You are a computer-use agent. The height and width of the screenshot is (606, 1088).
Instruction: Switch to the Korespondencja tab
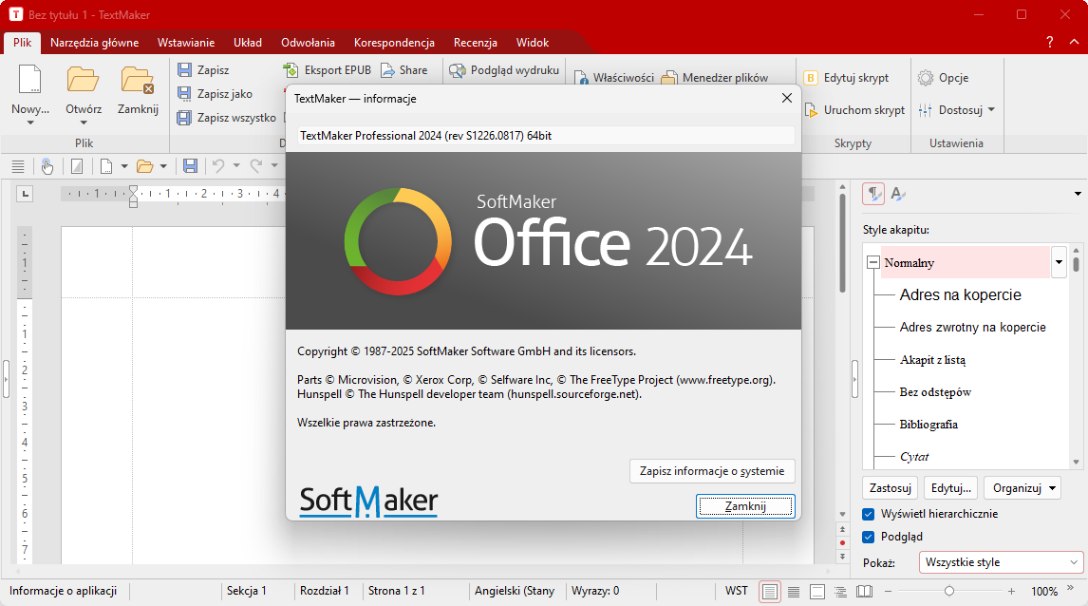[394, 43]
